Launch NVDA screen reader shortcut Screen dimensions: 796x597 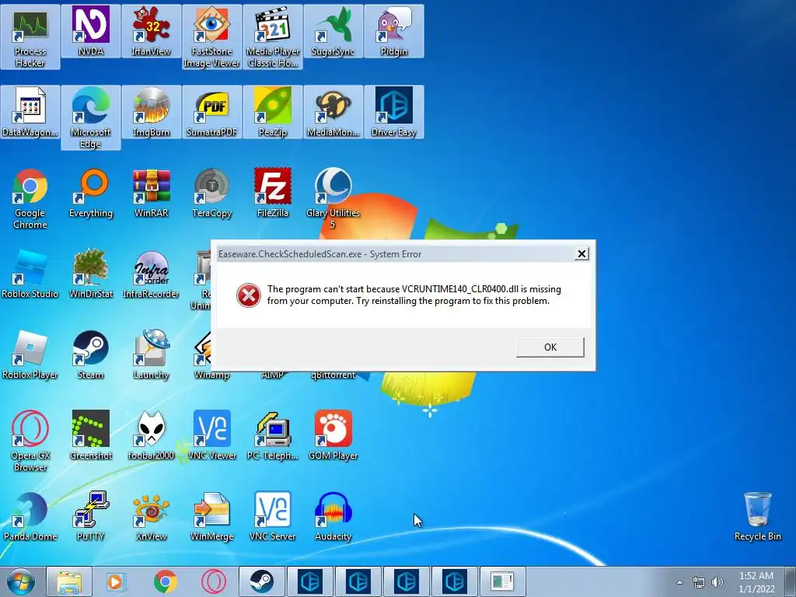click(90, 31)
